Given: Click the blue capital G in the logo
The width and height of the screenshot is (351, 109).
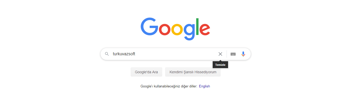Looking at the screenshot, I should pos(149,26).
